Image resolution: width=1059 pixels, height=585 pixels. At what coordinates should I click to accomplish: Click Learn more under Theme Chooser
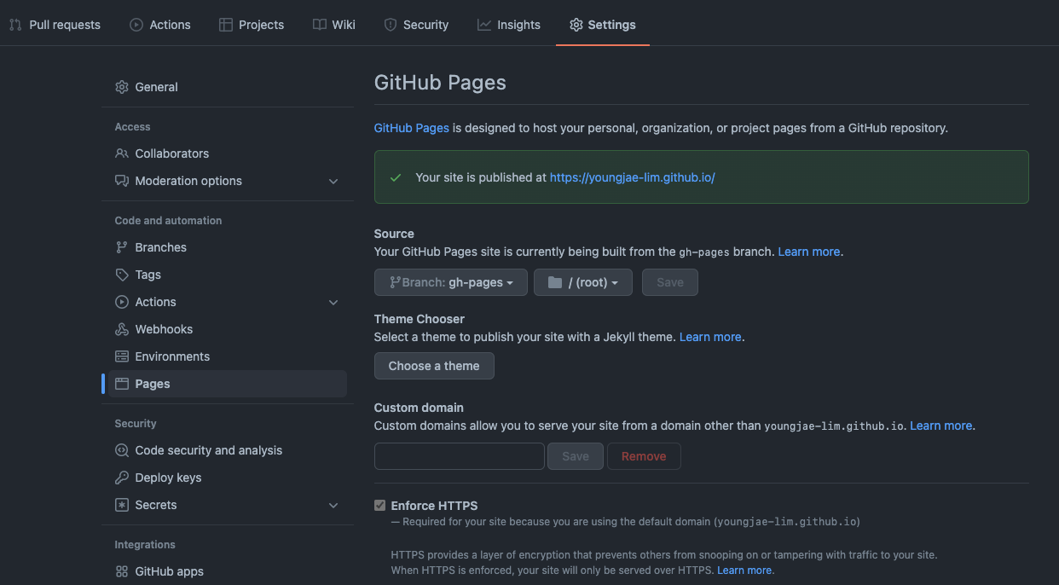coord(710,337)
